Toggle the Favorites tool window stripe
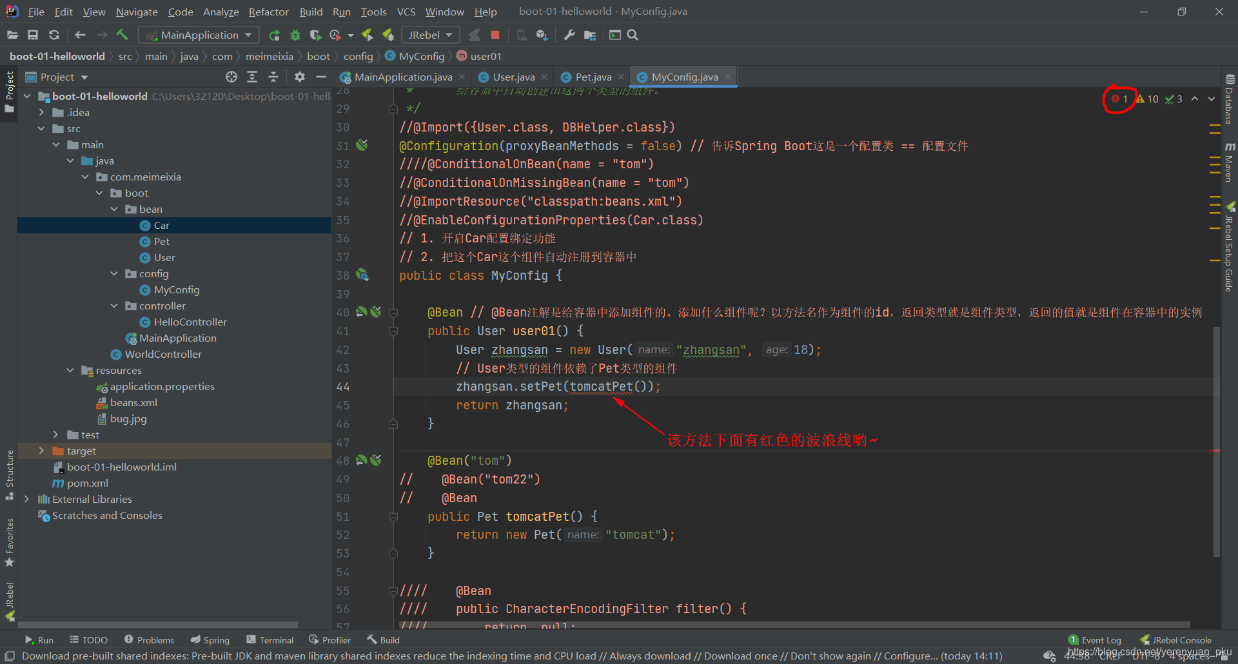The height and width of the screenshot is (664, 1238). pyautogui.click(x=9, y=542)
